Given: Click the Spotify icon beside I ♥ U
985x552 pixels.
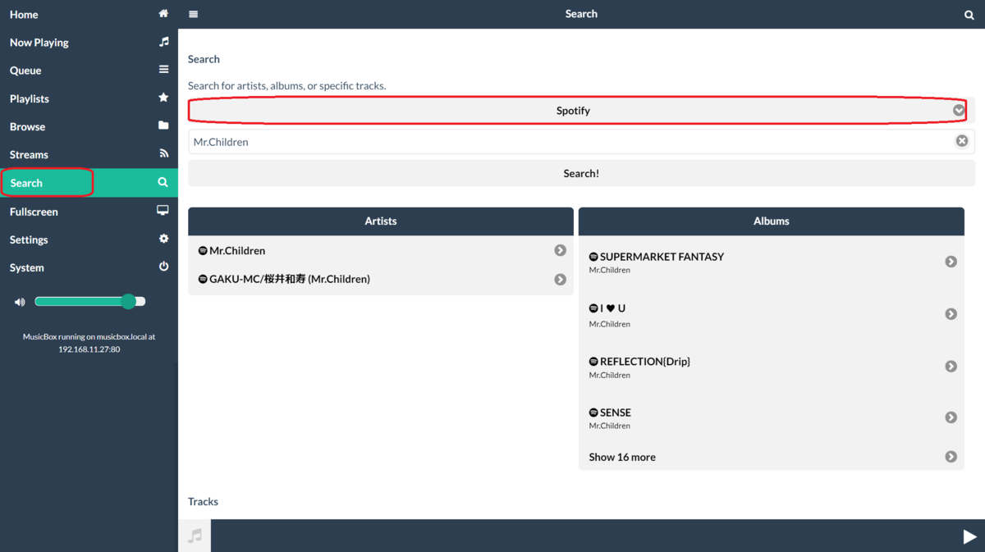Looking at the screenshot, I should tap(593, 308).
